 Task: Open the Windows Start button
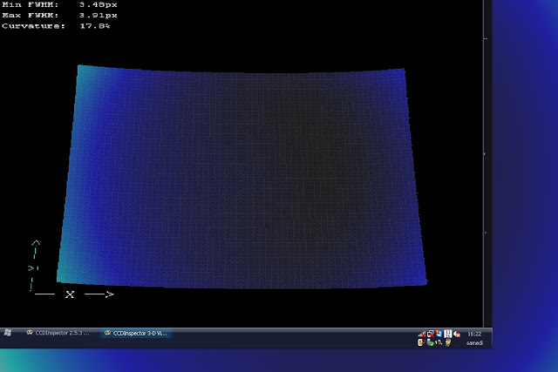pyautogui.click(x=8, y=333)
